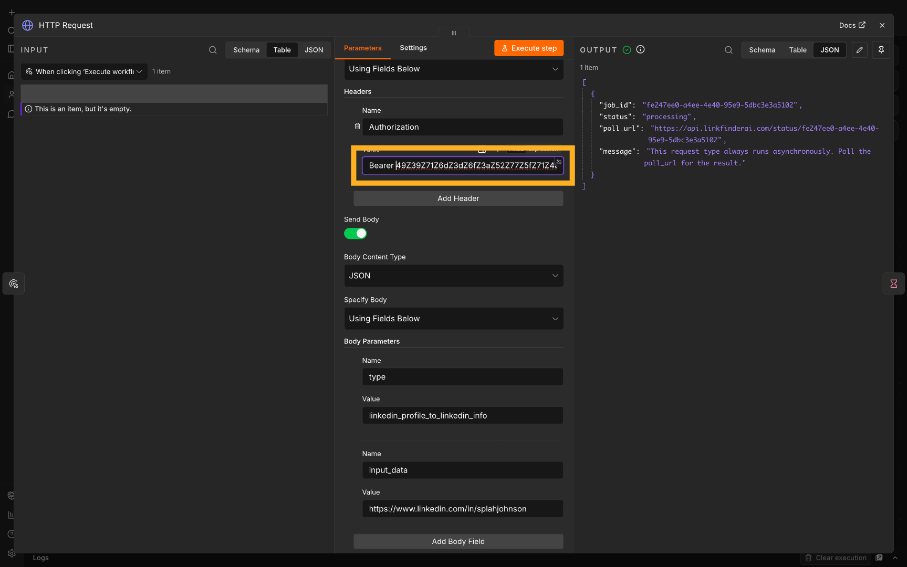Switch OUTPUT view to Schema
The image size is (907, 567).
click(762, 50)
